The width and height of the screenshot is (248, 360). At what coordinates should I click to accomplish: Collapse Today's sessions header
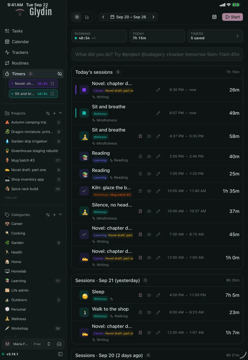pos(157,72)
